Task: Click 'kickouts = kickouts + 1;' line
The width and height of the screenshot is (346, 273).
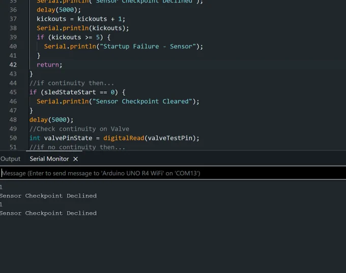Action: pyautogui.click(x=81, y=19)
